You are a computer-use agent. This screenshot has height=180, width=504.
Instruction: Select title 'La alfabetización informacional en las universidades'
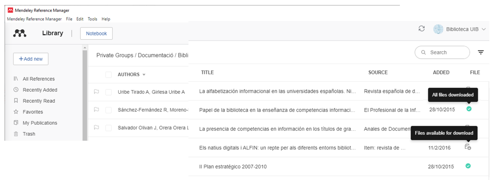coord(278,91)
